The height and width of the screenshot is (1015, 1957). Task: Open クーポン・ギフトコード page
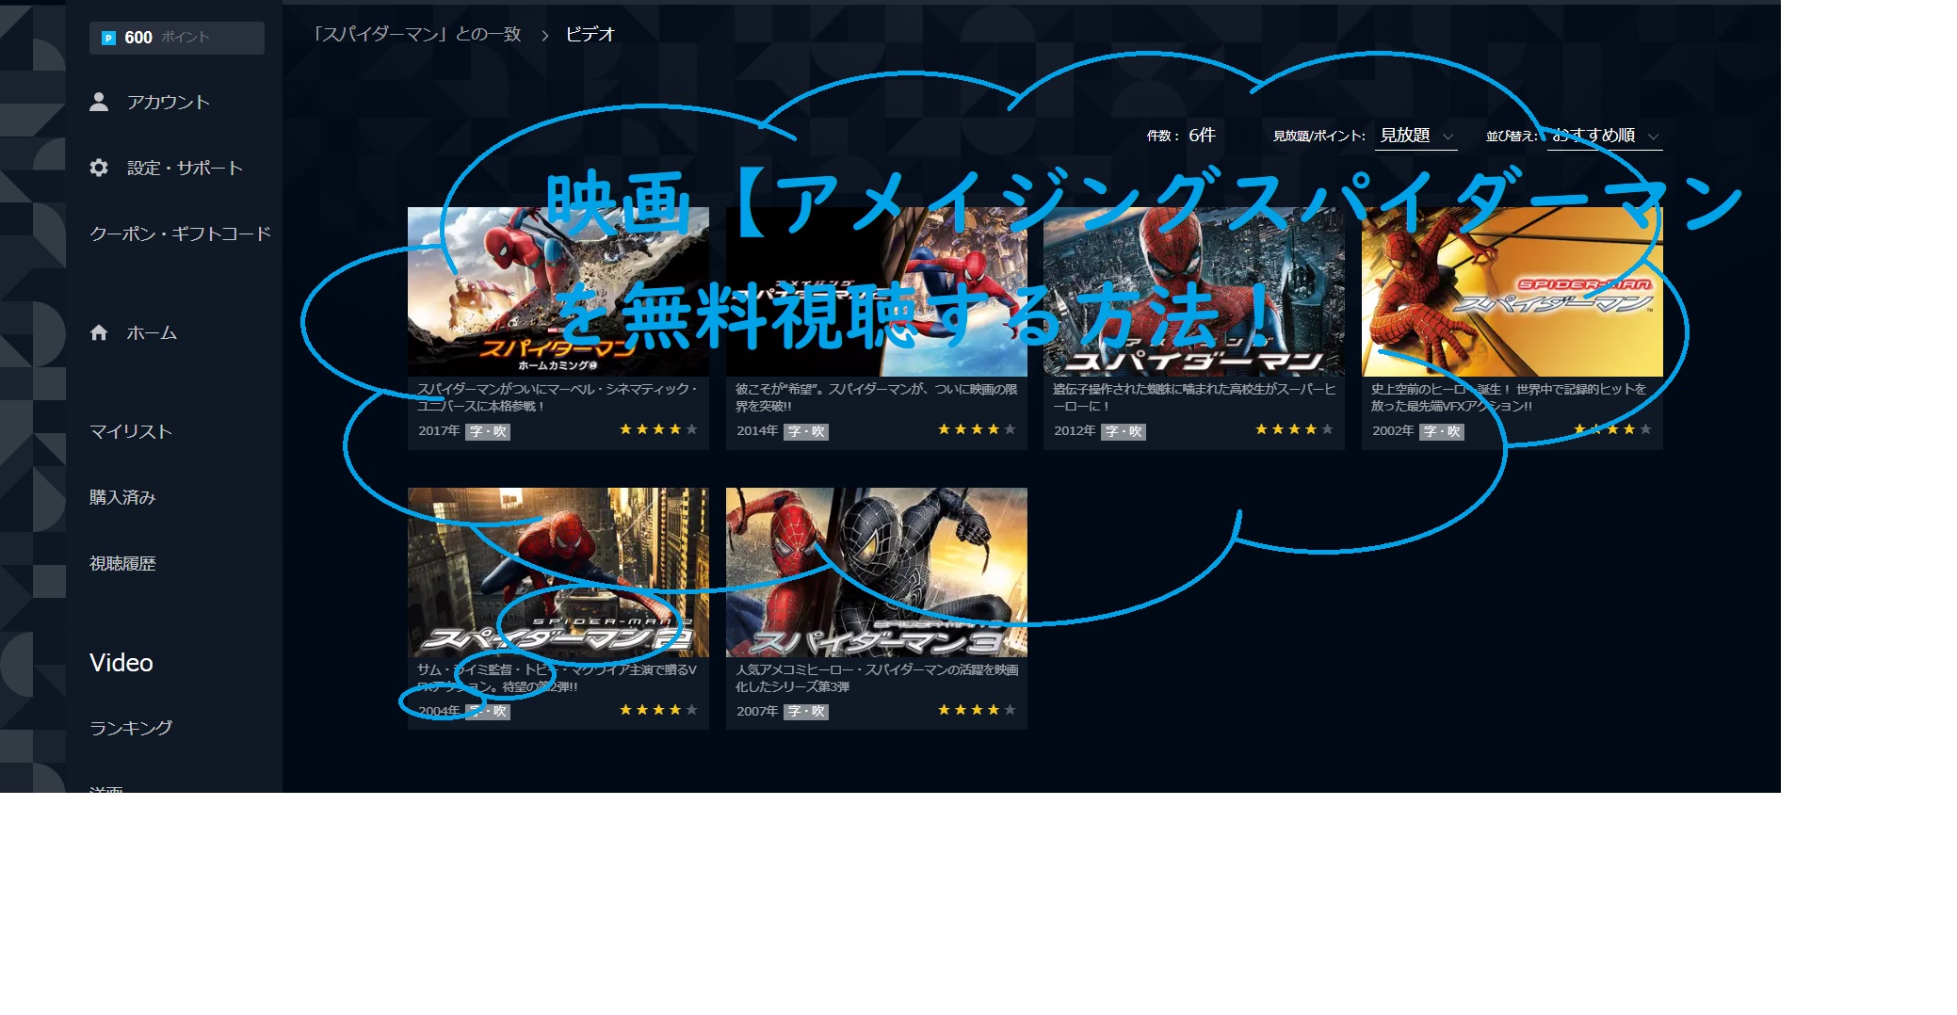(x=180, y=234)
